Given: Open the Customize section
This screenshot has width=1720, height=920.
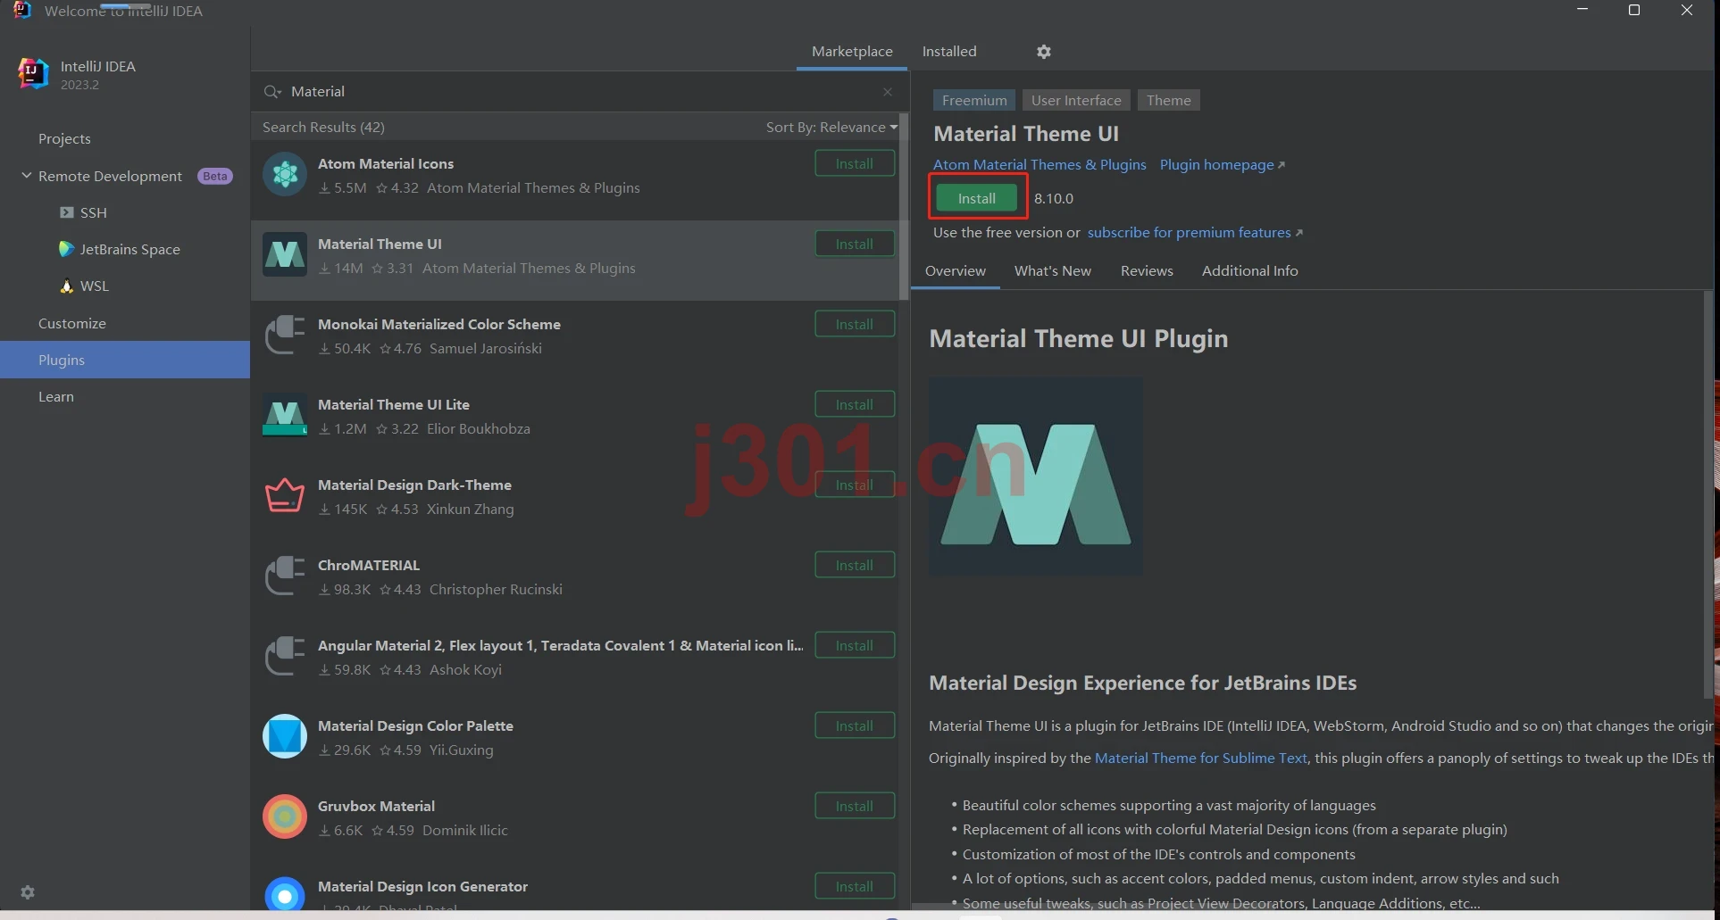Looking at the screenshot, I should pos(125,323).
